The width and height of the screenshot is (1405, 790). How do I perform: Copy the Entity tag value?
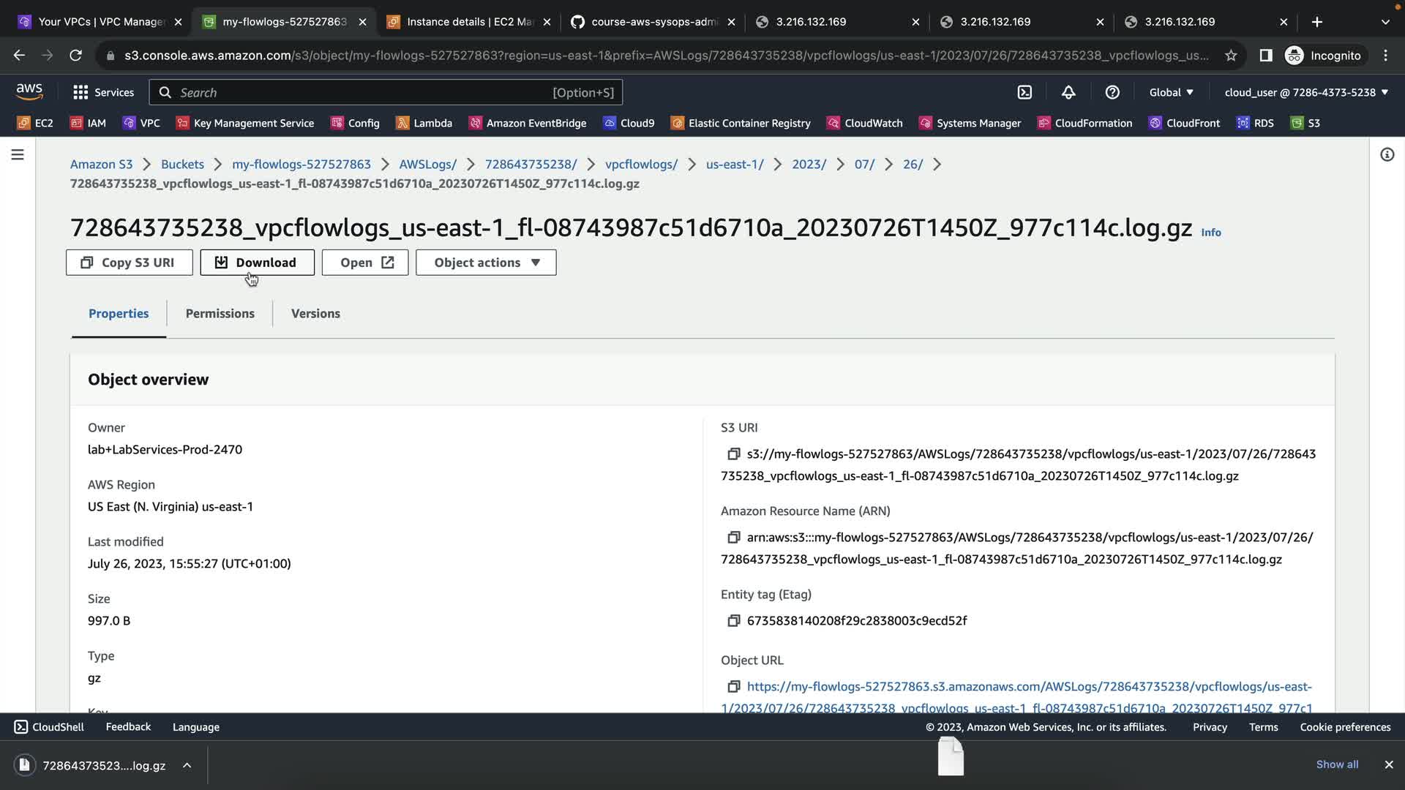click(x=733, y=621)
